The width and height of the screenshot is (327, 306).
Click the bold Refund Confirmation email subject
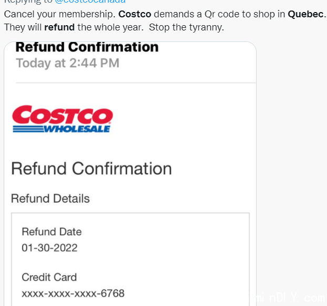[x=87, y=47]
